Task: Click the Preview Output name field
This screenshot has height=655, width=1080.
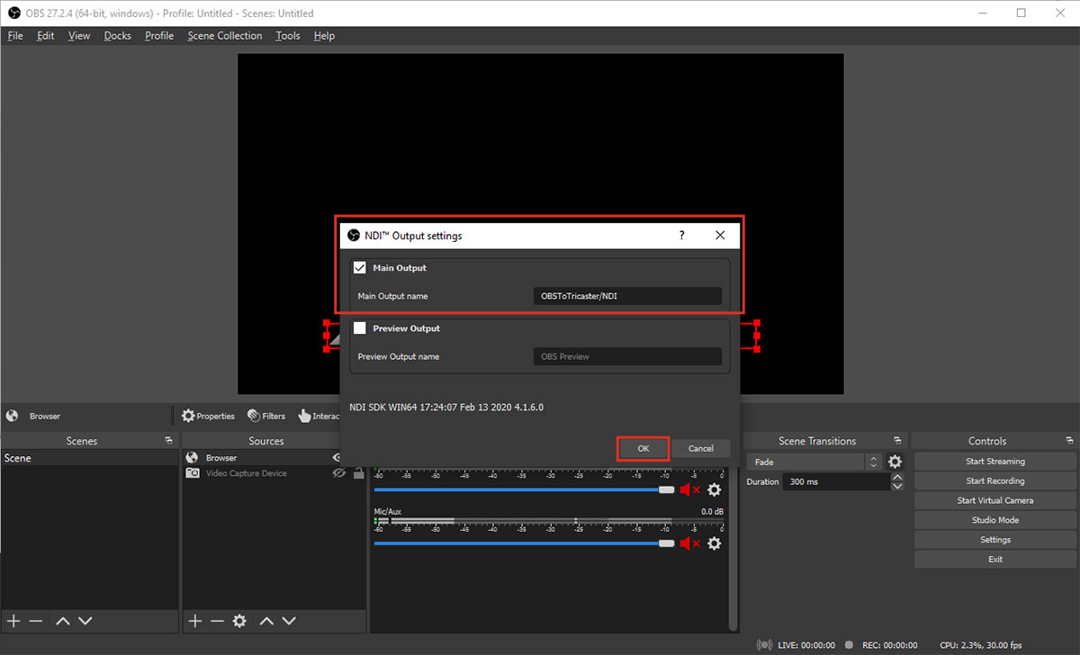Action: coord(627,356)
